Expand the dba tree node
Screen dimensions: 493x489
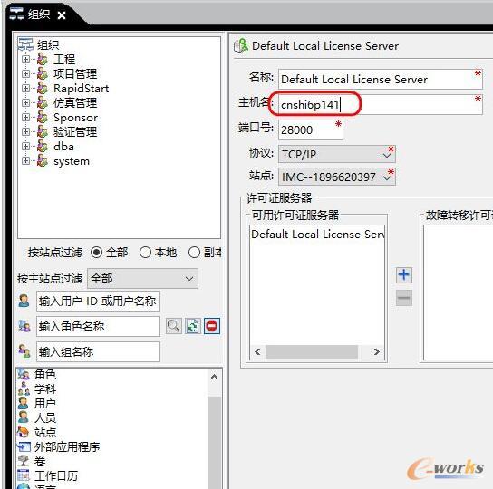25,147
